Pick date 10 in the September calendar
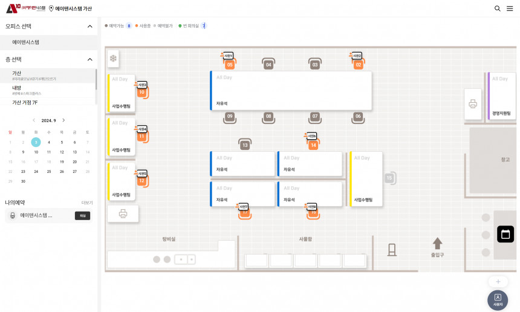Viewport: 520px width, 312px height. click(x=36, y=152)
